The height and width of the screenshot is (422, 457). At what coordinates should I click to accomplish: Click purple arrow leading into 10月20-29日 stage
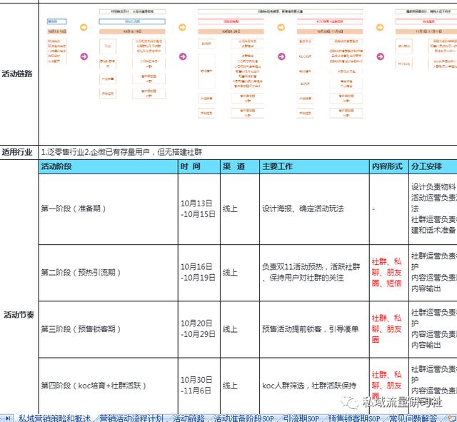[x=183, y=56]
